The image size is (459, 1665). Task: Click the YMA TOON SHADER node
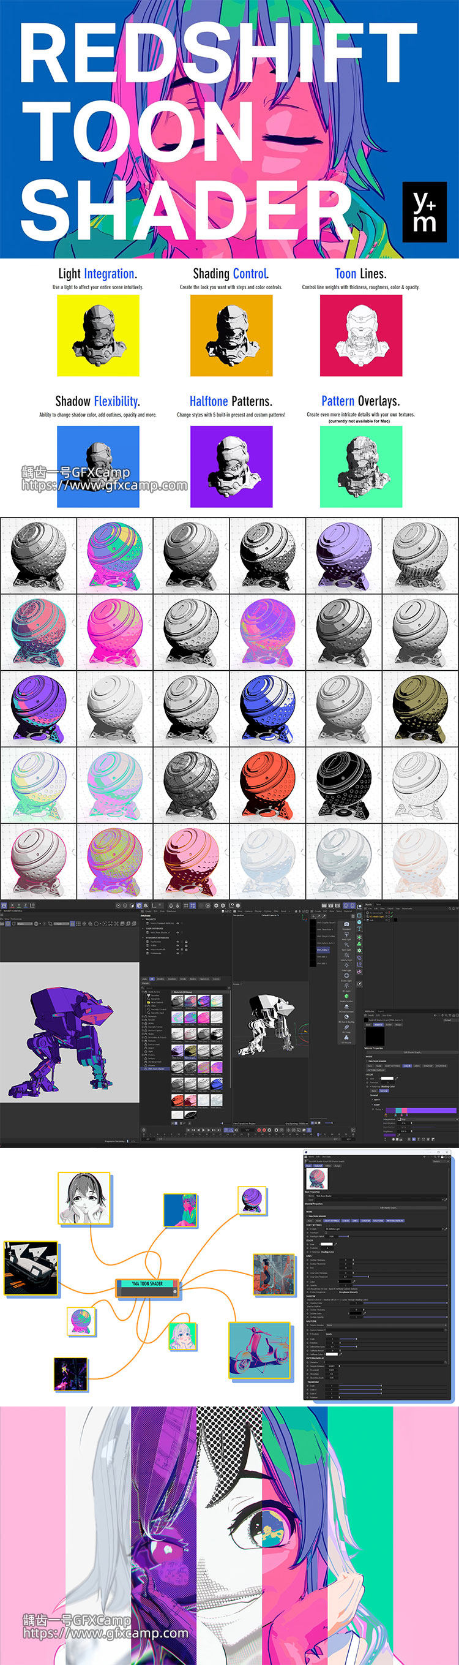point(148,1288)
